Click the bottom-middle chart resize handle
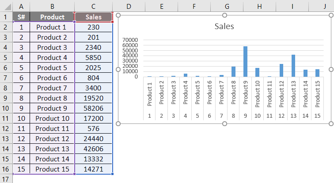Image resolution: width=334 pixels, height=183 pixels. [224, 124]
